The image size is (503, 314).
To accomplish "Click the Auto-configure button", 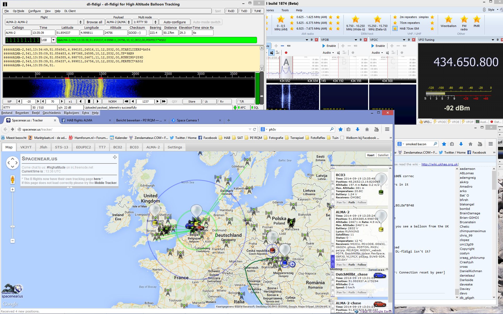I will pyautogui.click(x=174, y=22).
